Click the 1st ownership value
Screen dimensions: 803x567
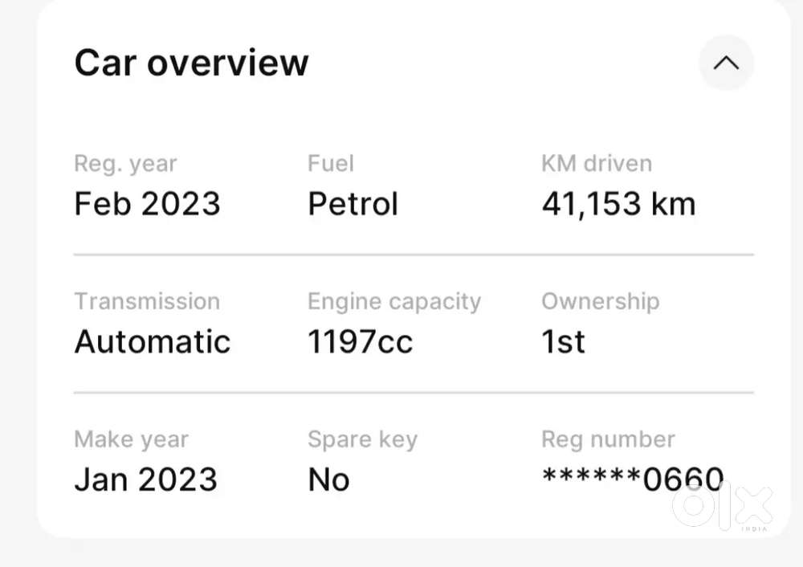pyautogui.click(x=563, y=341)
